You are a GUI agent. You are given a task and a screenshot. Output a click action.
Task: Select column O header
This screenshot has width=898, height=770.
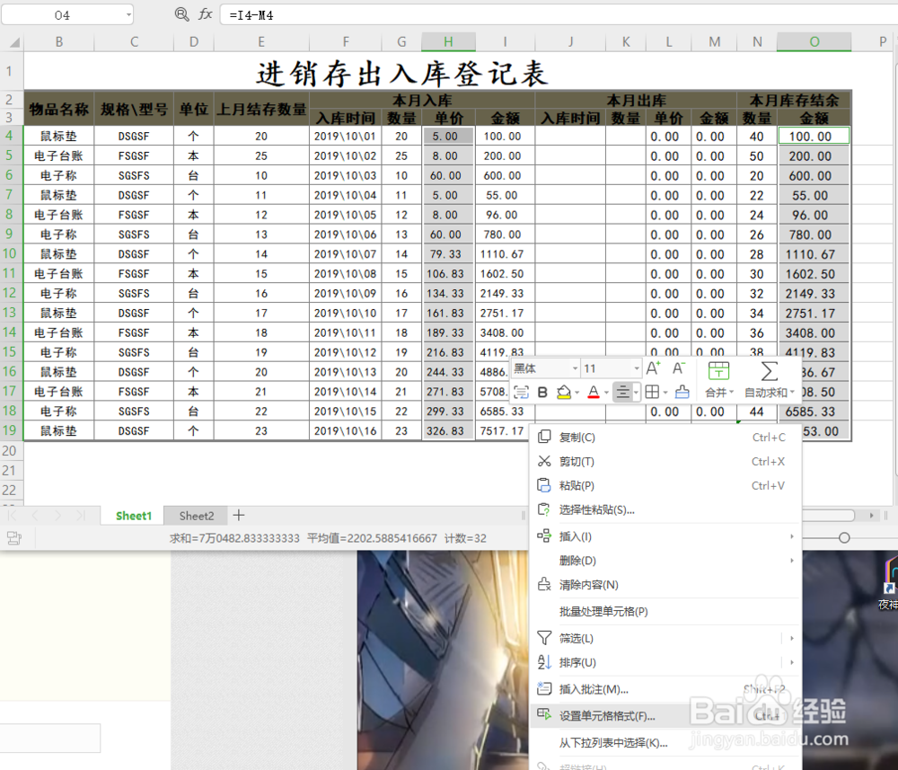pyautogui.click(x=814, y=42)
